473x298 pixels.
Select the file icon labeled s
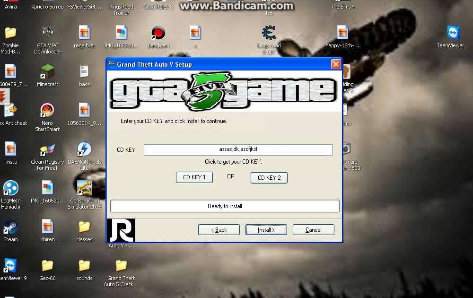[195, 33]
